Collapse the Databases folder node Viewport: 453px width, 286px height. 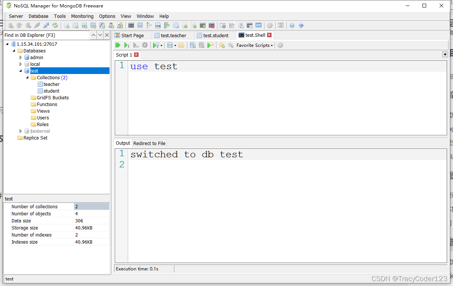[14, 51]
